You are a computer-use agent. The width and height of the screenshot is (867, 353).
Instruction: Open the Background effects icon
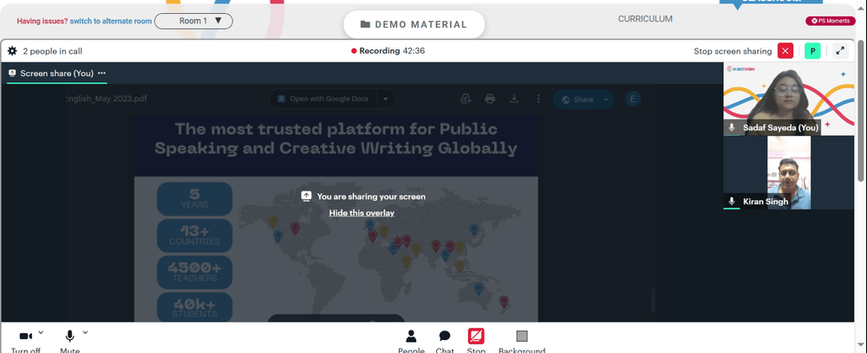(x=521, y=336)
